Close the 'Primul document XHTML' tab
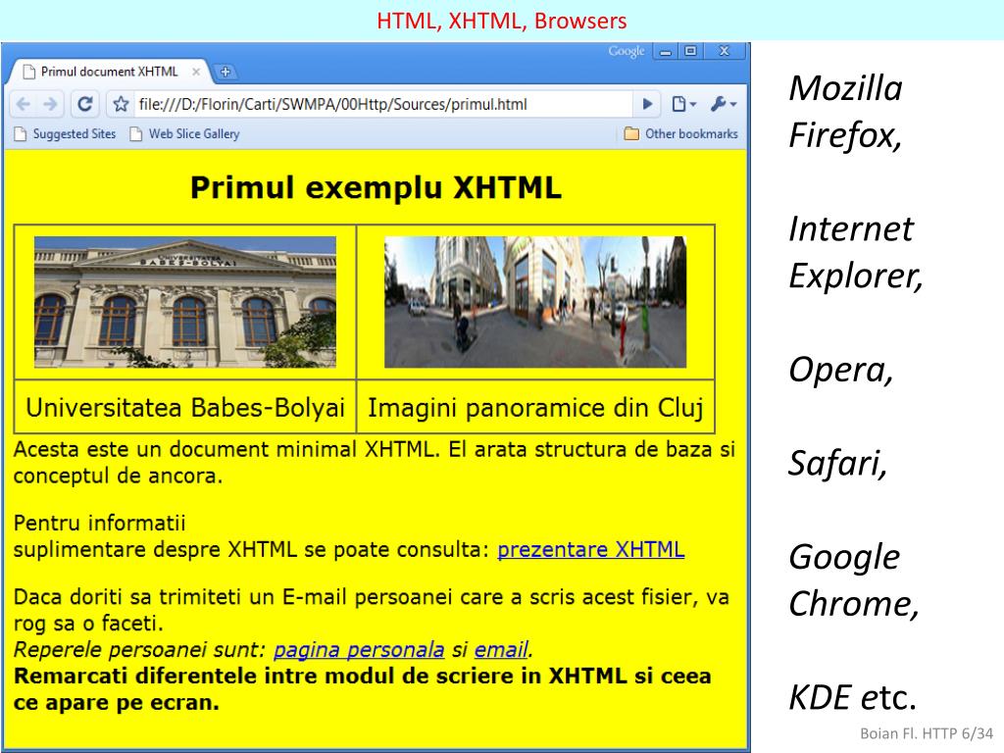The image size is (1004, 753). tap(196, 72)
